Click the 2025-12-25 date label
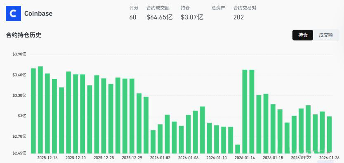 tap(104, 158)
